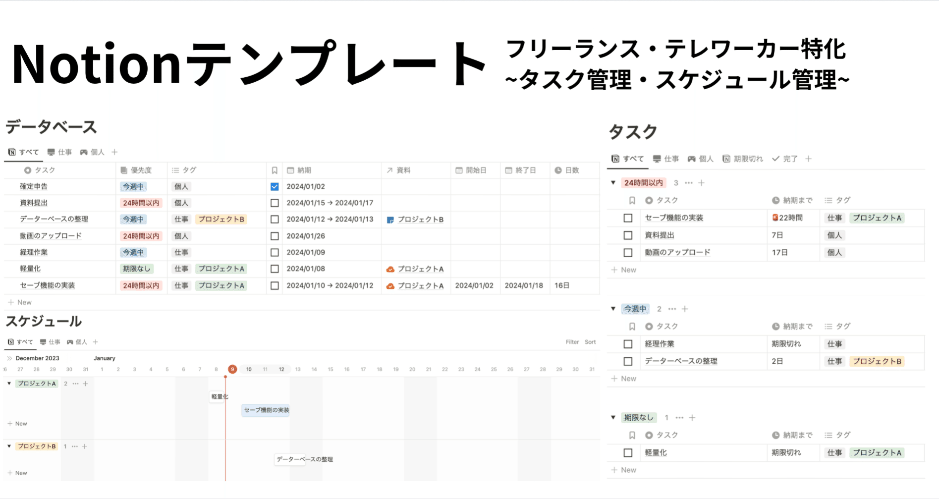Click the clock icon on the 日数 column header

tap(557, 169)
